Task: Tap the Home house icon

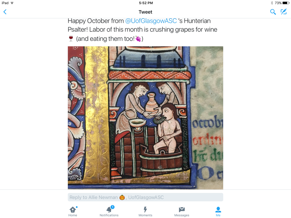Action: click(73, 209)
